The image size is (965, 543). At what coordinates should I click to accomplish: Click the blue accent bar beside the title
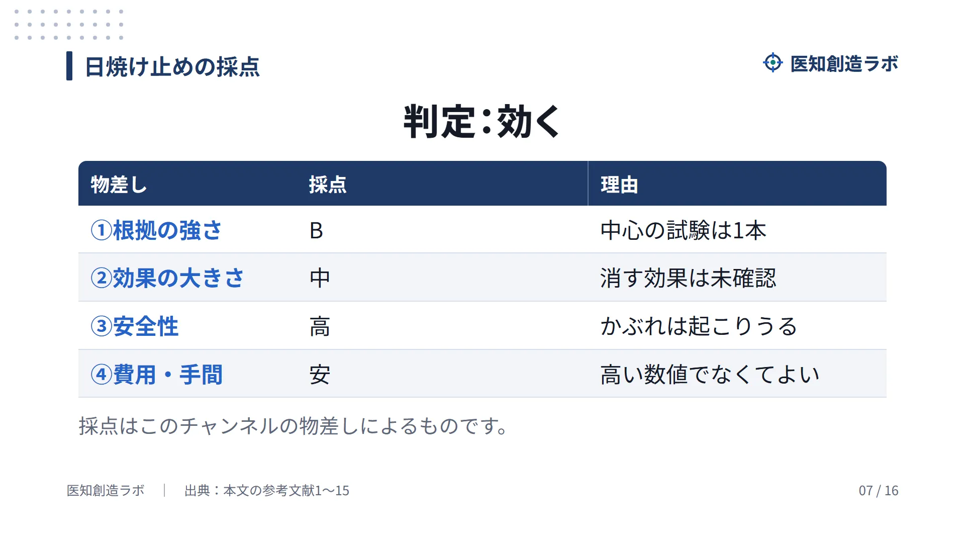coord(69,66)
